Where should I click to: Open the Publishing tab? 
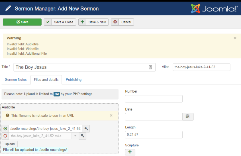[74, 80]
